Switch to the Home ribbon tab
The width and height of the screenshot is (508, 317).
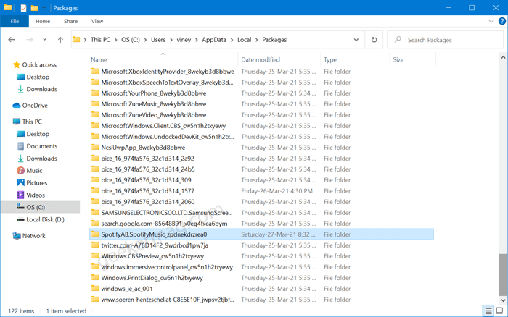(43, 21)
